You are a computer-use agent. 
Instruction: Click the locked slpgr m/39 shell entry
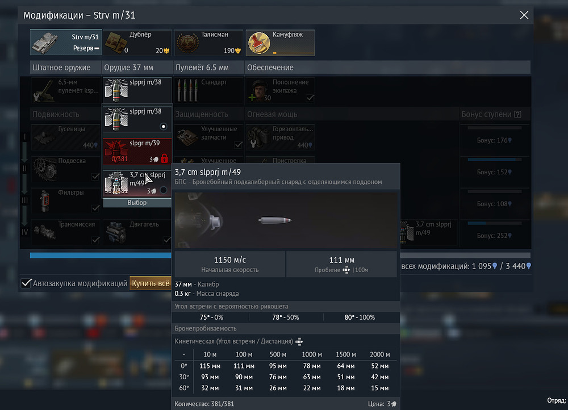pos(137,152)
